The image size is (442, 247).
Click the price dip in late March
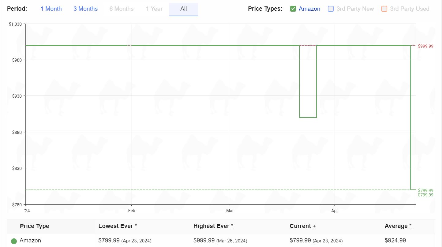[308, 117]
